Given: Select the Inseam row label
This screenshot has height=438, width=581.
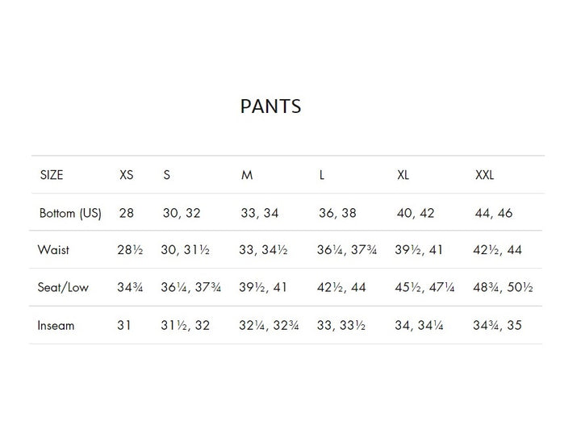Looking at the screenshot, I should coord(56,325).
